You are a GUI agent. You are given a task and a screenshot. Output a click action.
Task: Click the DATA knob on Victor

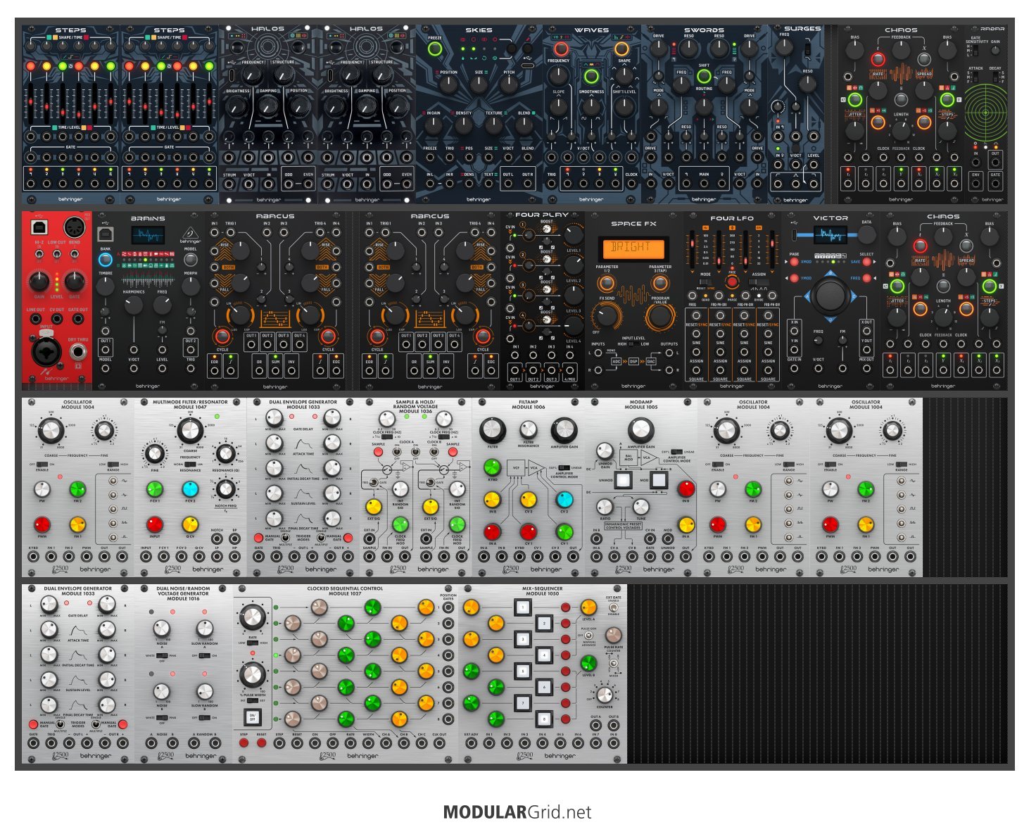[x=867, y=235]
